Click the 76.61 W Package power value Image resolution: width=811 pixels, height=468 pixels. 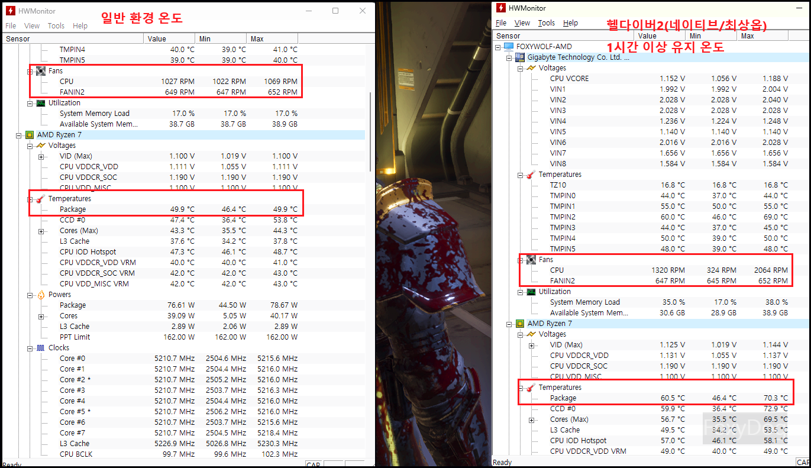[x=182, y=305]
